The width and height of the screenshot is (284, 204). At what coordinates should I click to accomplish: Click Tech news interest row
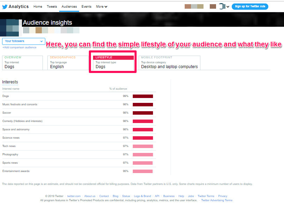tap(79, 146)
